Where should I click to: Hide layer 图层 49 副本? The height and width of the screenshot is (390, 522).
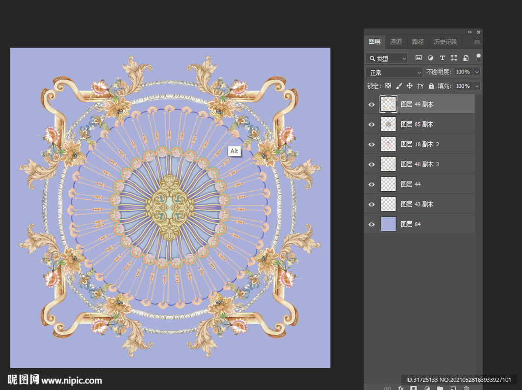pyautogui.click(x=372, y=105)
